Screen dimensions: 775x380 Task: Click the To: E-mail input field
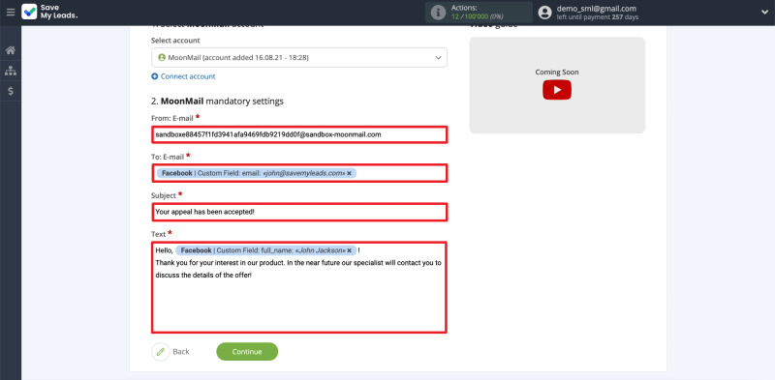(x=299, y=173)
